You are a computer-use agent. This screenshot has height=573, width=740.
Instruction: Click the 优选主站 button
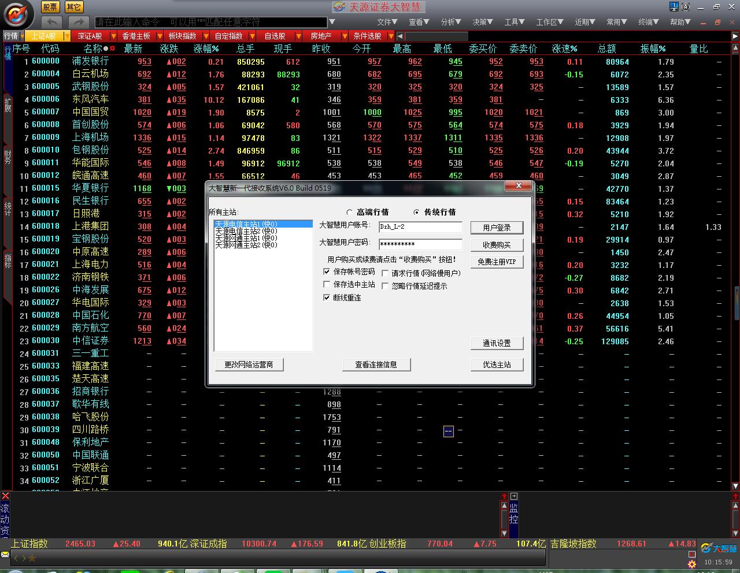pyautogui.click(x=497, y=364)
